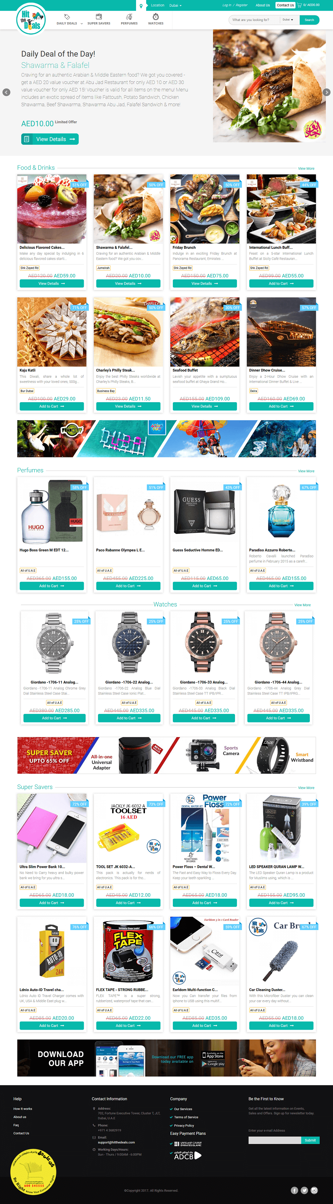Open the Kaju Katli product thumbnail
The image size is (333, 1204).
[x=52, y=332]
